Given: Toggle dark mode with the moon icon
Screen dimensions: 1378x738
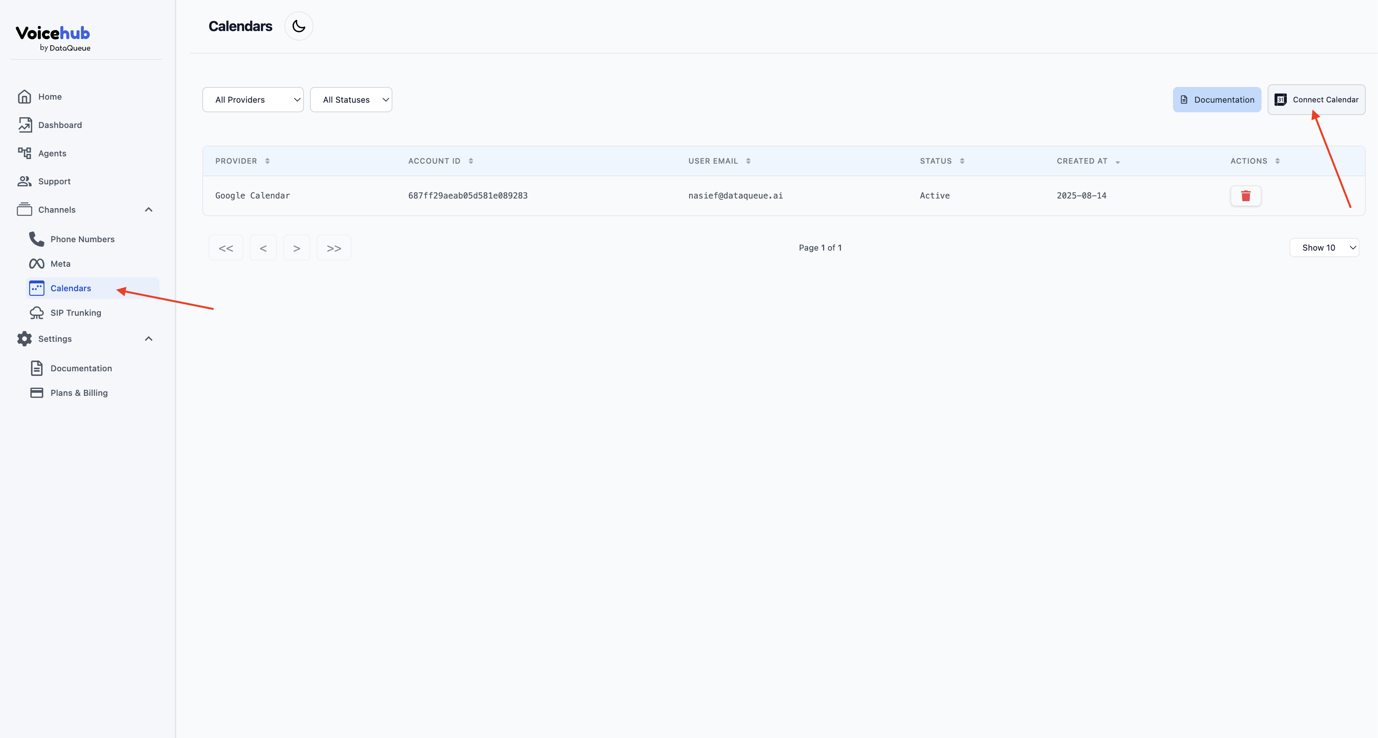Looking at the screenshot, I should (x=299, y=26).
